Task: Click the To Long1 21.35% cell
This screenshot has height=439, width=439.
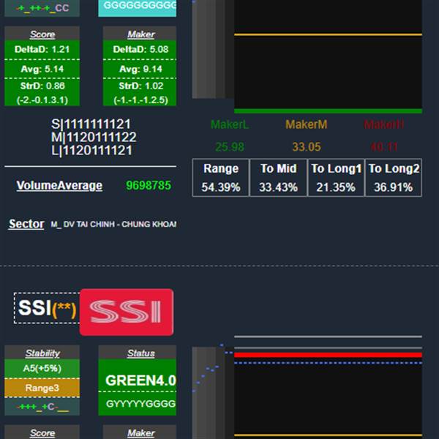Action: pyautogui.click(x=337, y=178)
